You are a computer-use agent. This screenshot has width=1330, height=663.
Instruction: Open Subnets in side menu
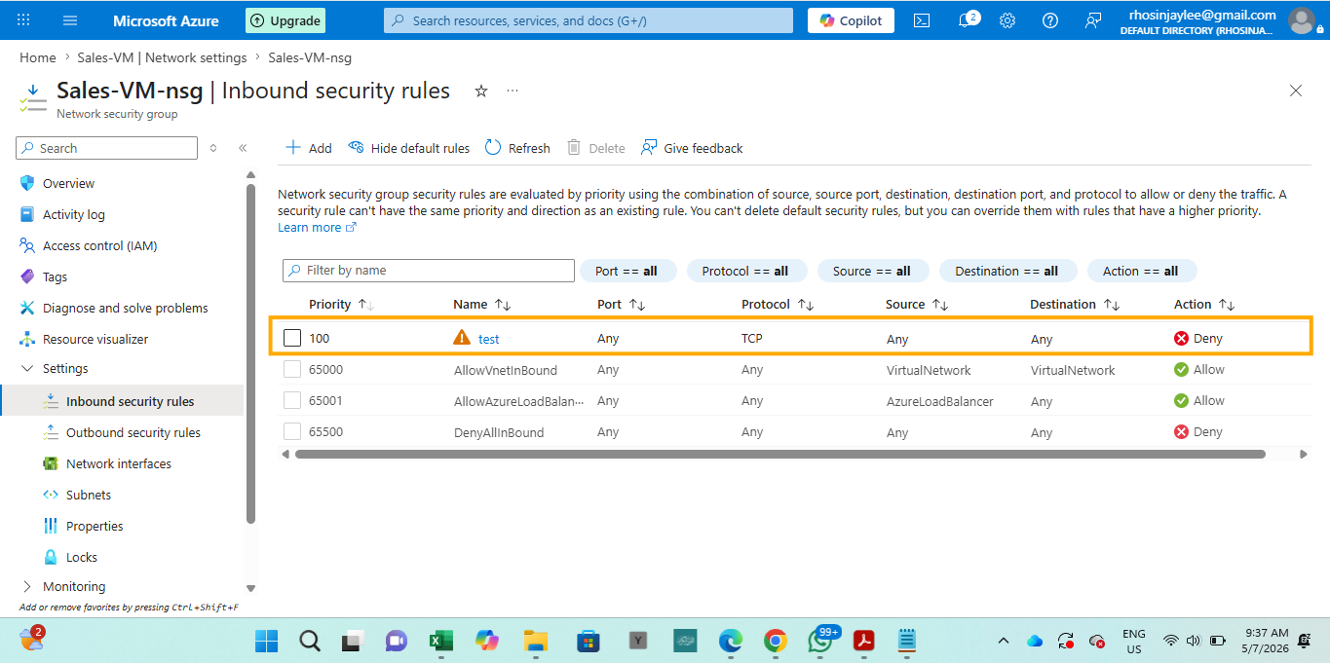pyautogui.click(x=89, y=495)
